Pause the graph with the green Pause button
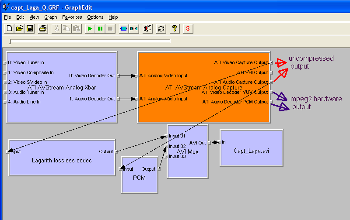This screenshot has width=350, height=220. (100, 29)
